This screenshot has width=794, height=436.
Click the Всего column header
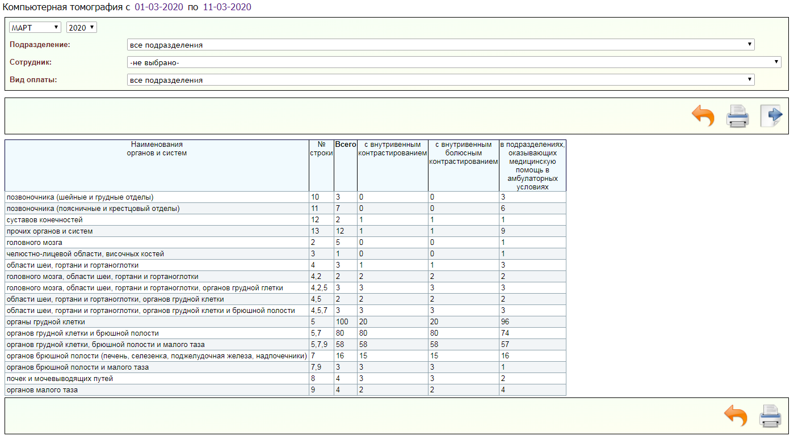point(345,145)
